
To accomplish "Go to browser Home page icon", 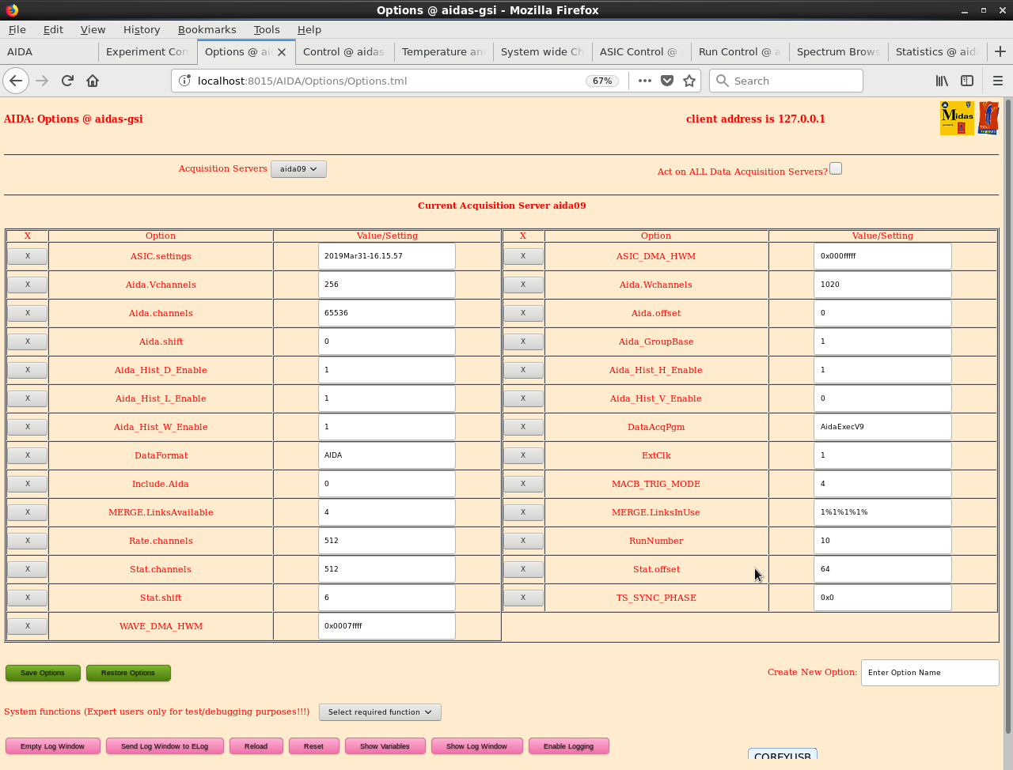I will click(x=93, y=81).
